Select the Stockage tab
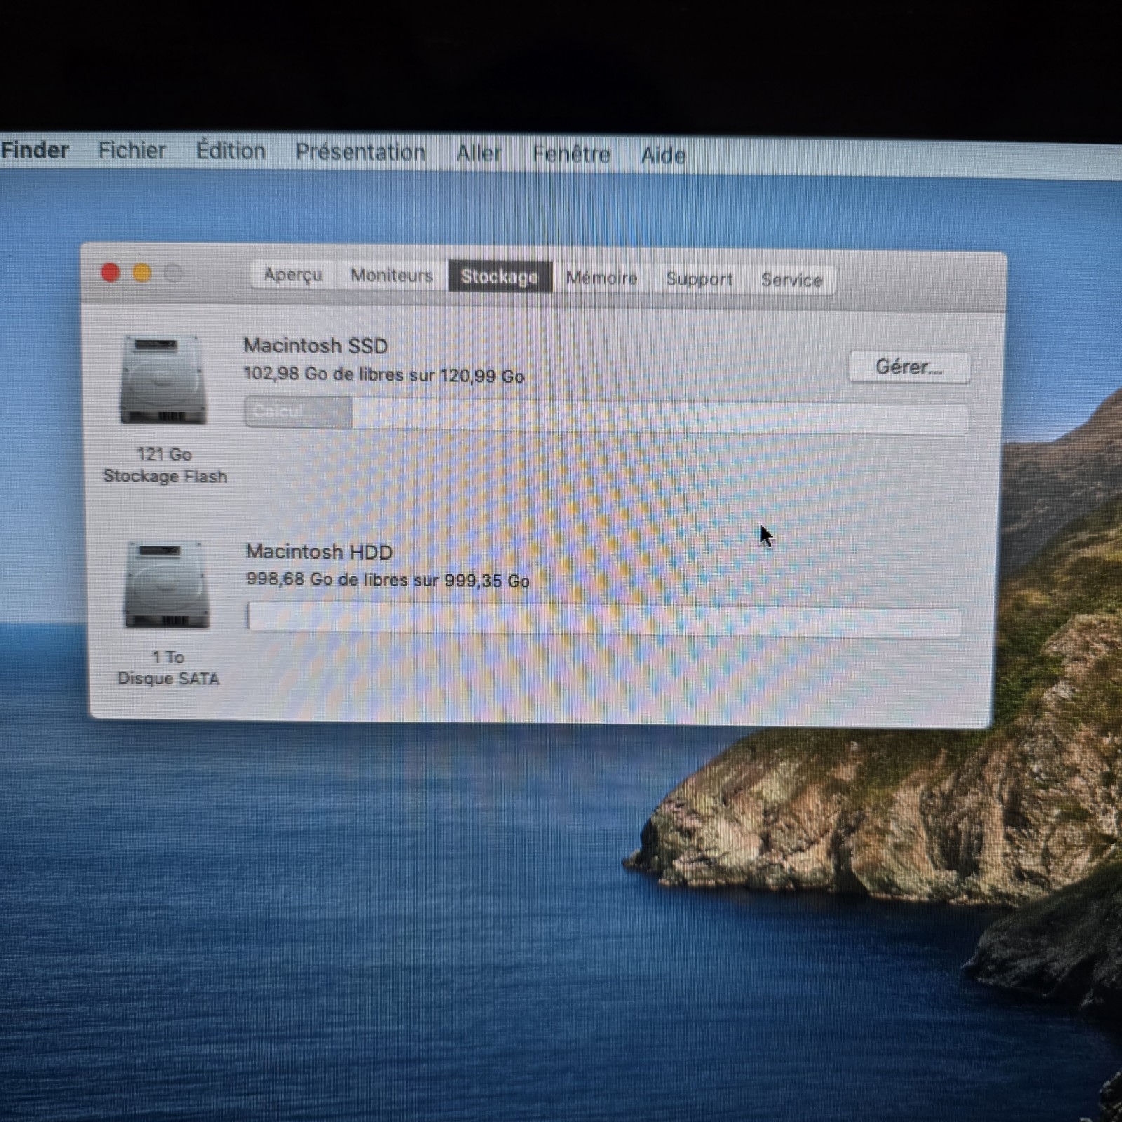Image resolution: width=1122 pixels, height=1122 pixels. click(x=499, y=277)
